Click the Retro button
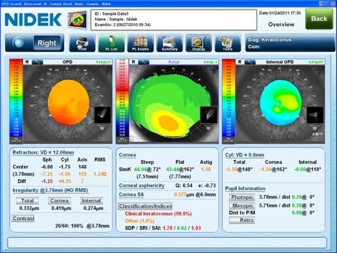 tap(242, 220)
